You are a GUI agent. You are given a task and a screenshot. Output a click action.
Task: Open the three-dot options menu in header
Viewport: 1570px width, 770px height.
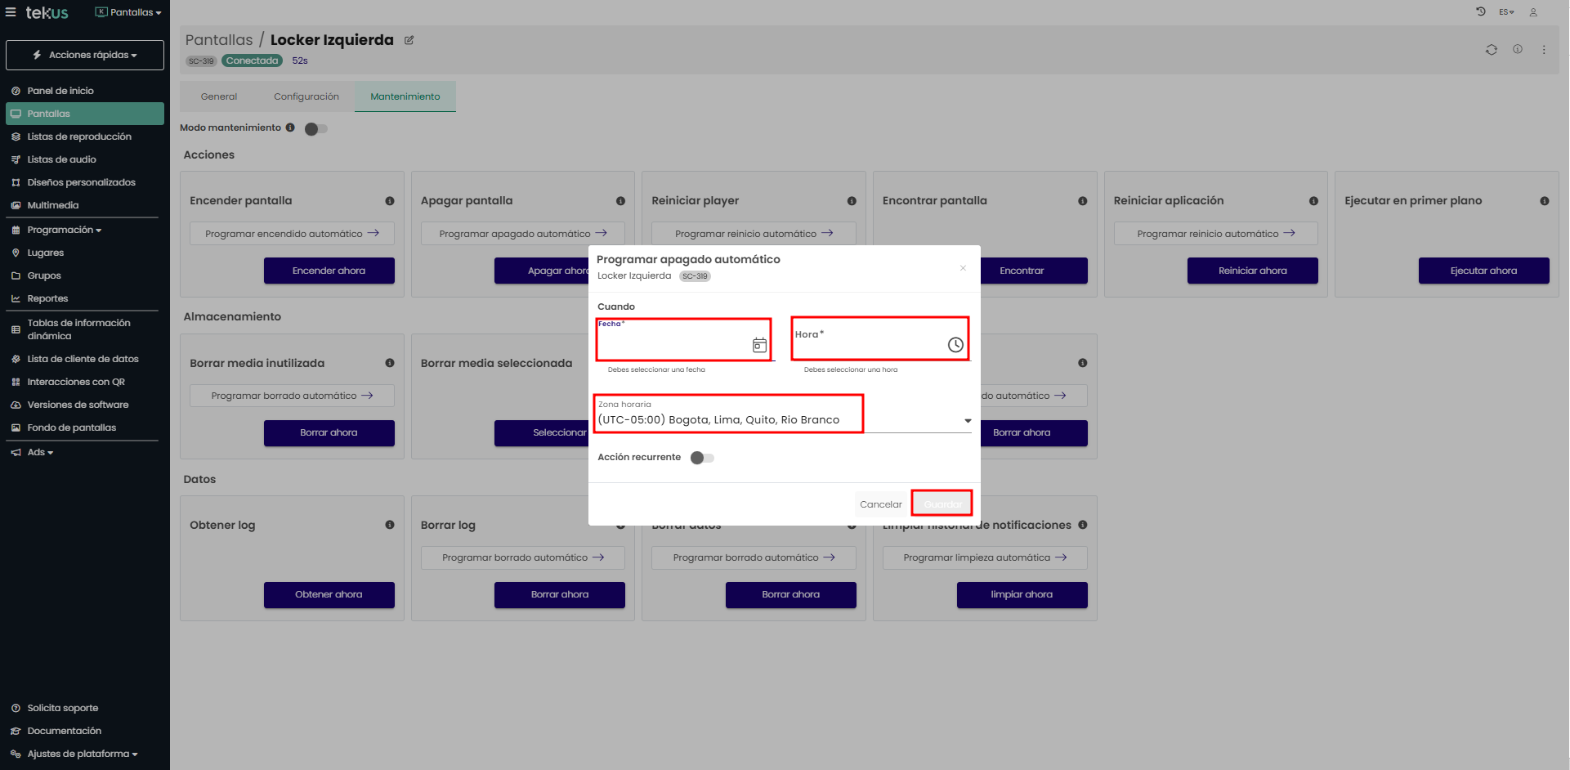point(1544,50)
